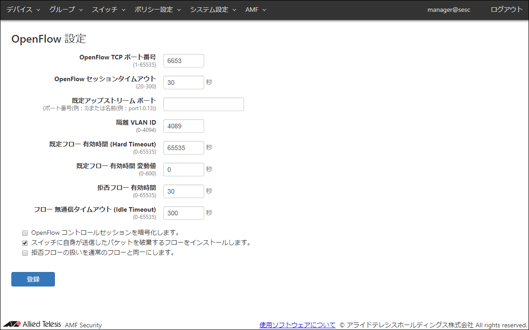The height and width of the screenshot is (330, 529).
Task: Select the 隔離 VLAN ID input field
Action: click(183, 126)
